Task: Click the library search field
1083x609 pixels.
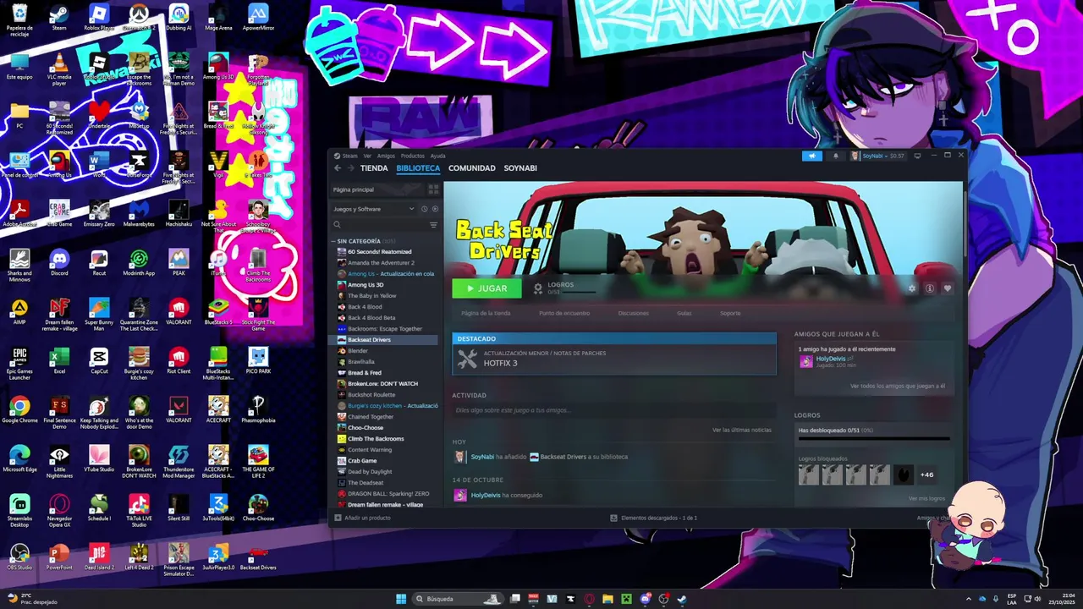Action: tap(379, 225)
